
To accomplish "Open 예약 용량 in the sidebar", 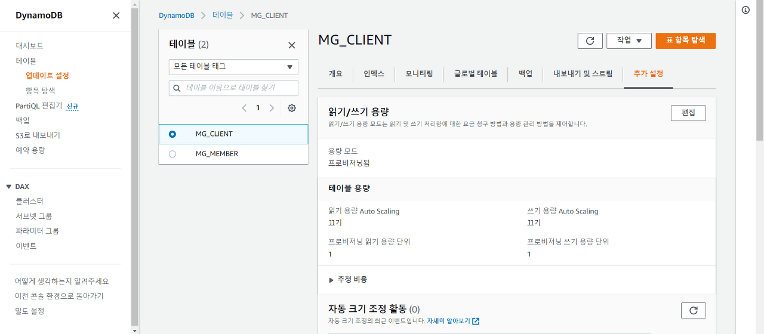I will 30,150.
